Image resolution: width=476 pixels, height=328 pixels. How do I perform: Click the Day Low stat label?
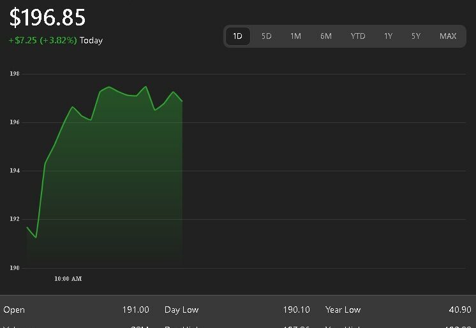181,310
